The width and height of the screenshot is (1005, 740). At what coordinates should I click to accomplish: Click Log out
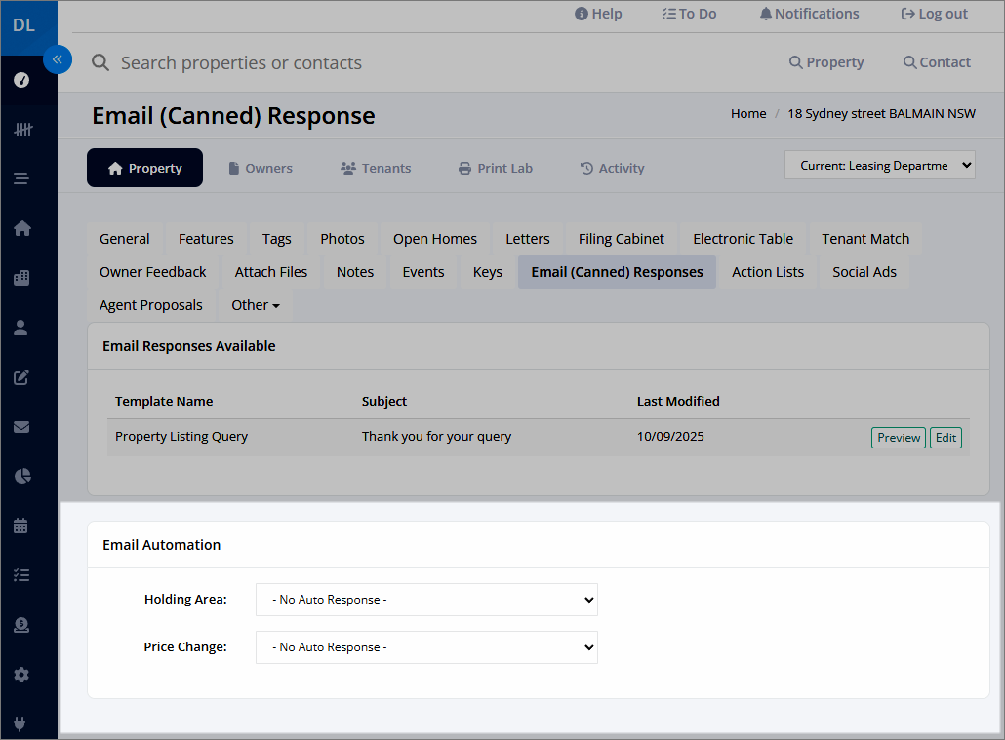click(935, 14)
